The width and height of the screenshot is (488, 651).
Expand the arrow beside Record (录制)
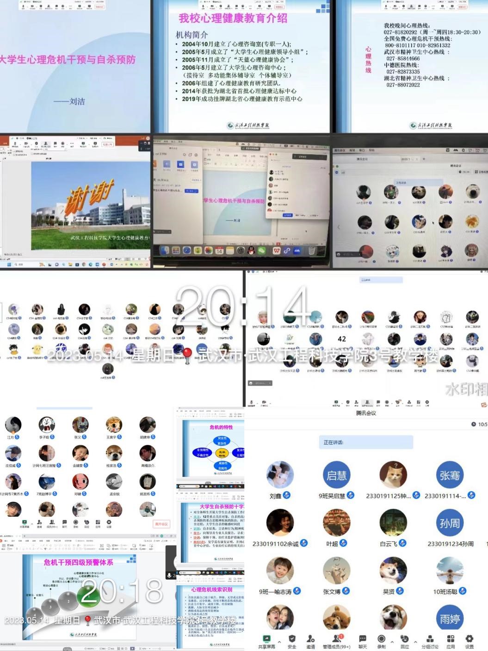point(392,642)
